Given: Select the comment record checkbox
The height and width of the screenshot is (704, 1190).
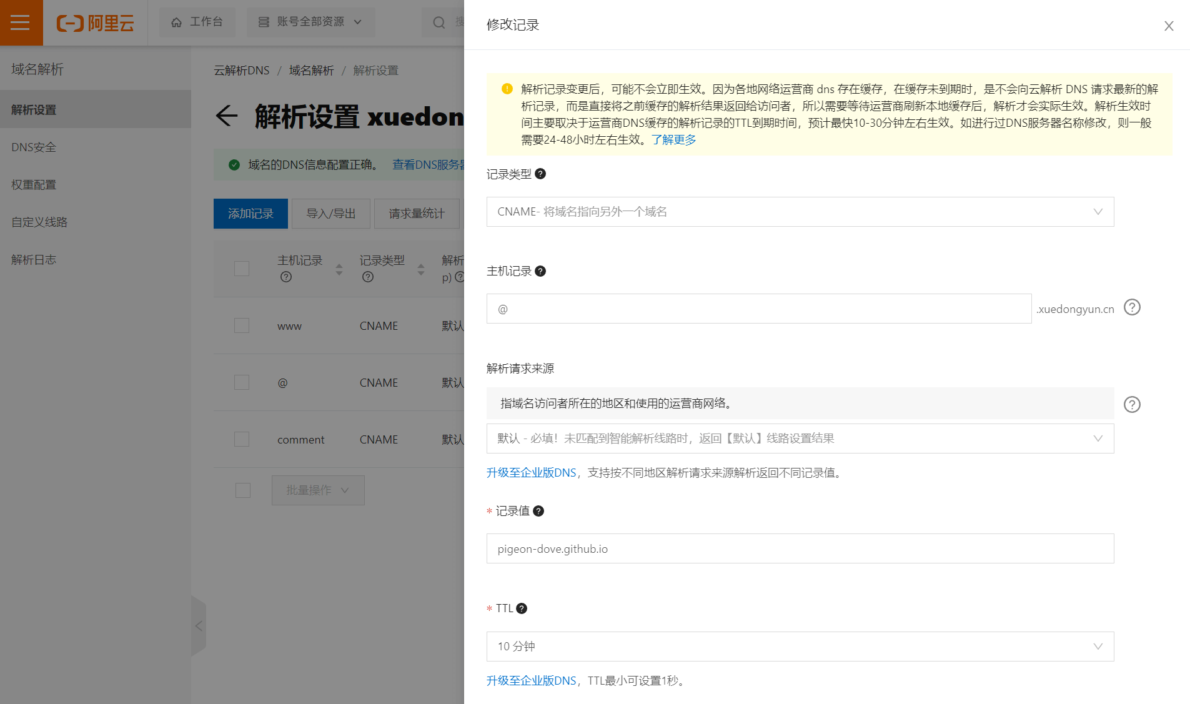Looking at the screenshot, I should pos(242,439).
